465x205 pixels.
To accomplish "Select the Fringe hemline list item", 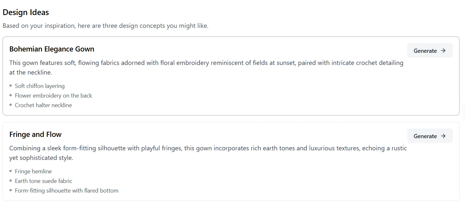I will coord(33,171).
